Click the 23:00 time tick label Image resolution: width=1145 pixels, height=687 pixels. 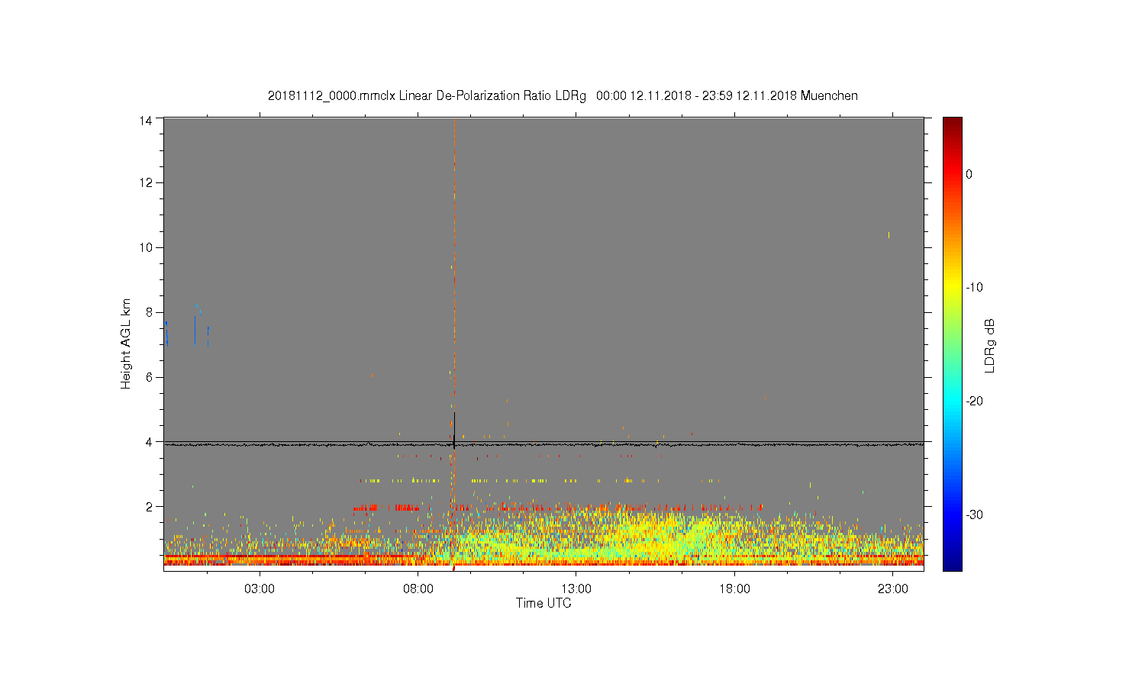point(893,589)
